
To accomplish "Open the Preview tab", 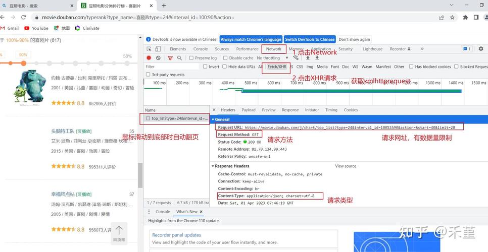I will [x=269, y=110].
